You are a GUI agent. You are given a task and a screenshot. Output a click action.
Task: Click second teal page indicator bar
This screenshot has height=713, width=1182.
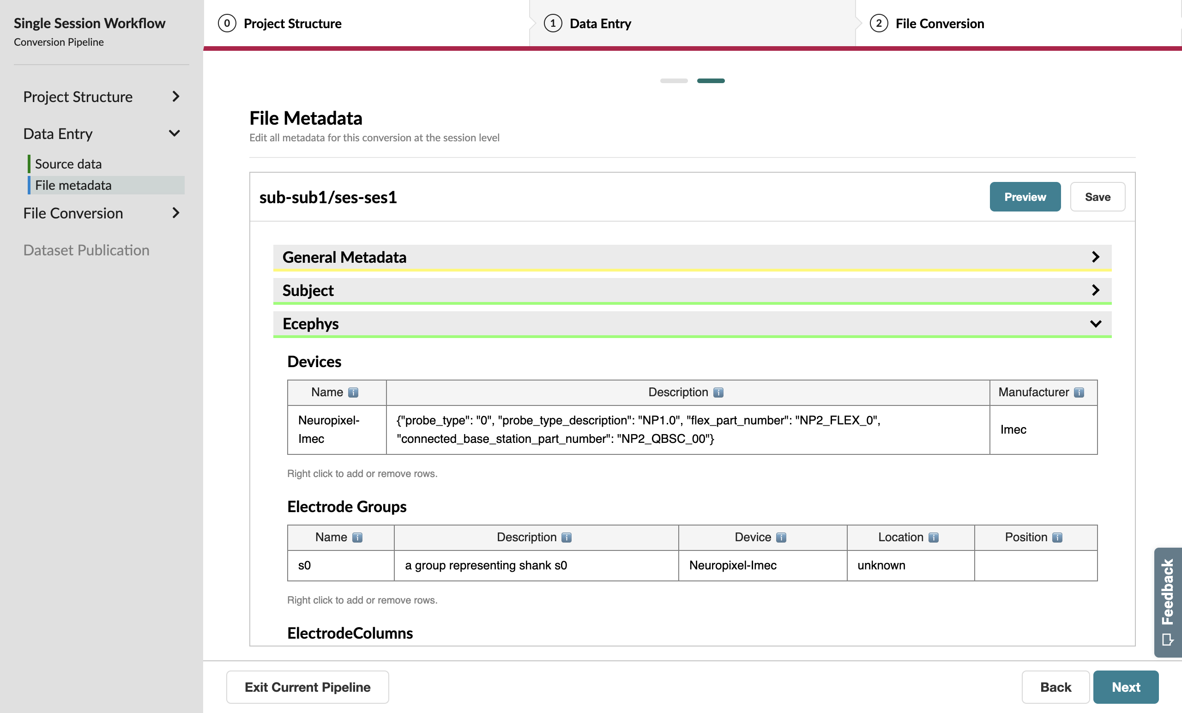pyautogui.click(x=711, y=81)
